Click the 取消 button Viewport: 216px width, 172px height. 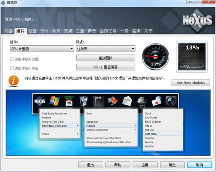point(199,165)
